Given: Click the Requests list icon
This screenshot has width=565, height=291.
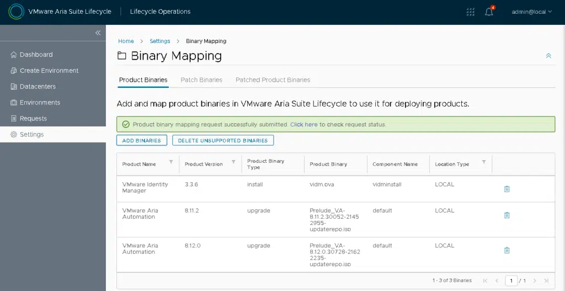Looking at the screenshot, I should click(x=14, y=118).
